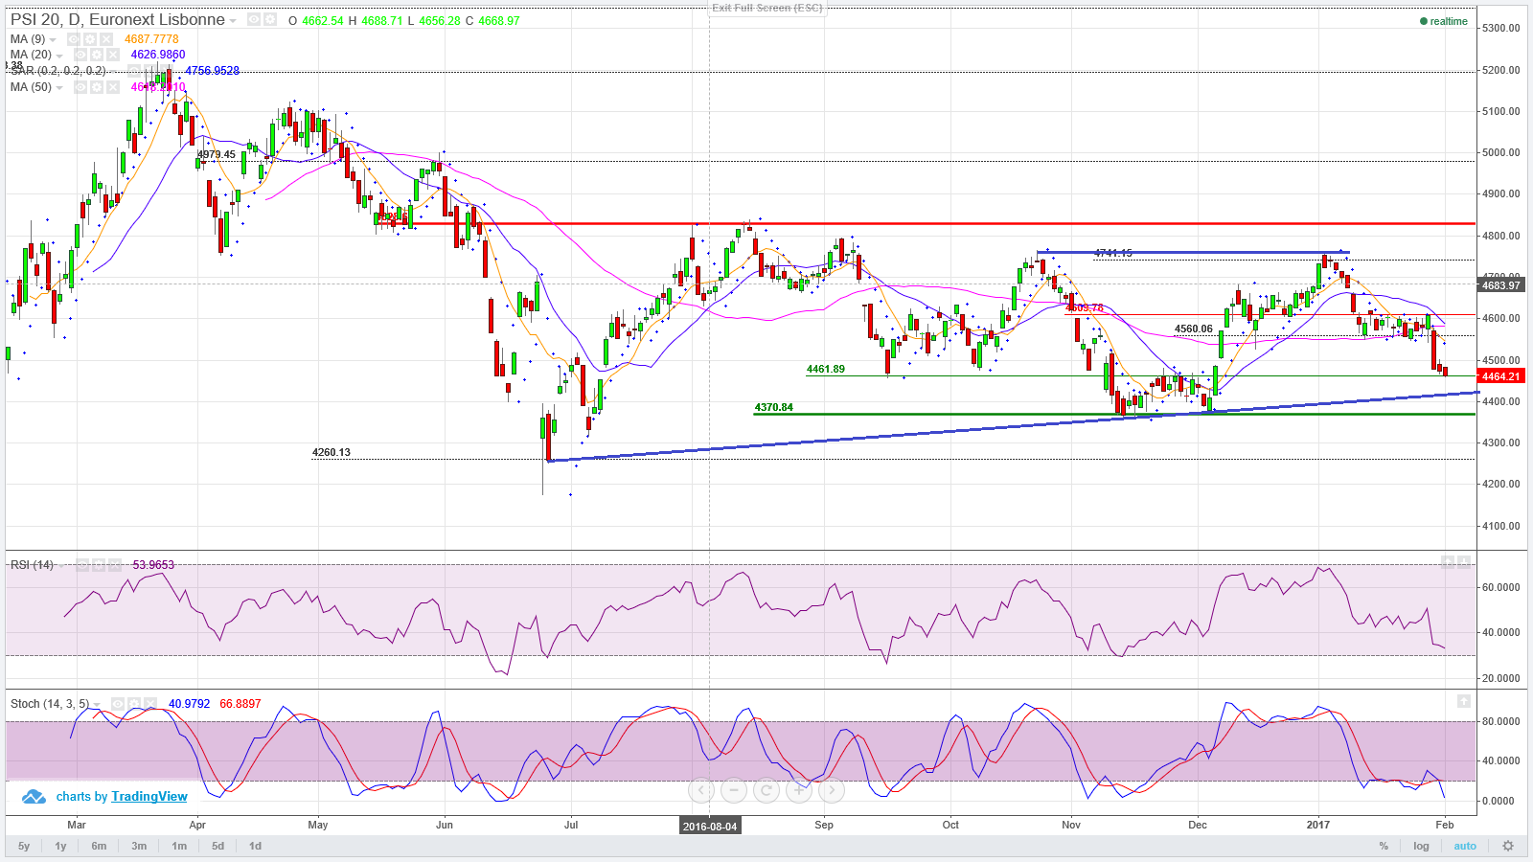Click the Stoch value 66.8897

(240, 704)
